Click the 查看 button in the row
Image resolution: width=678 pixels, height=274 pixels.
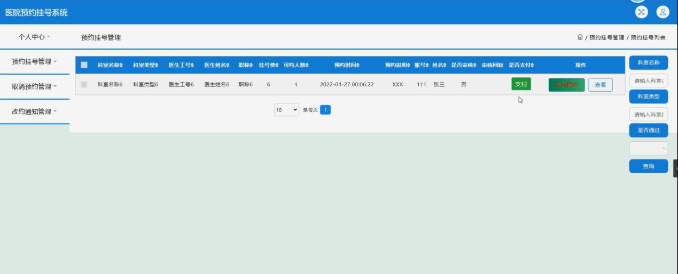[x=601, y=85]
